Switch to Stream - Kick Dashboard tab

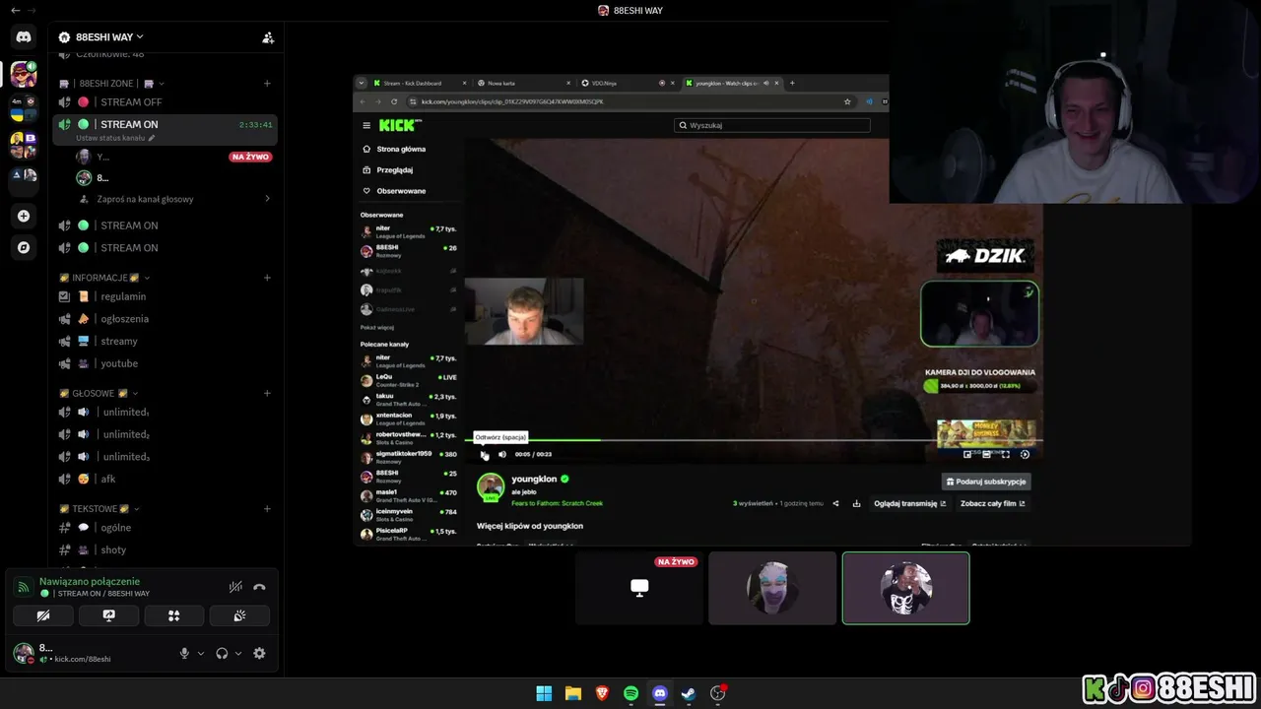[x=419, y=83]
